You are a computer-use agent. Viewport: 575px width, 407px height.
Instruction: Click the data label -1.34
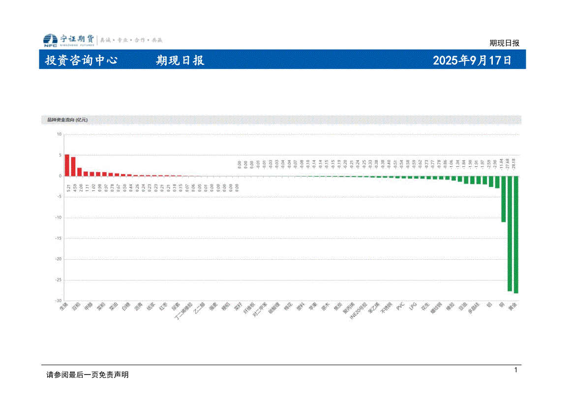(457, 164)
